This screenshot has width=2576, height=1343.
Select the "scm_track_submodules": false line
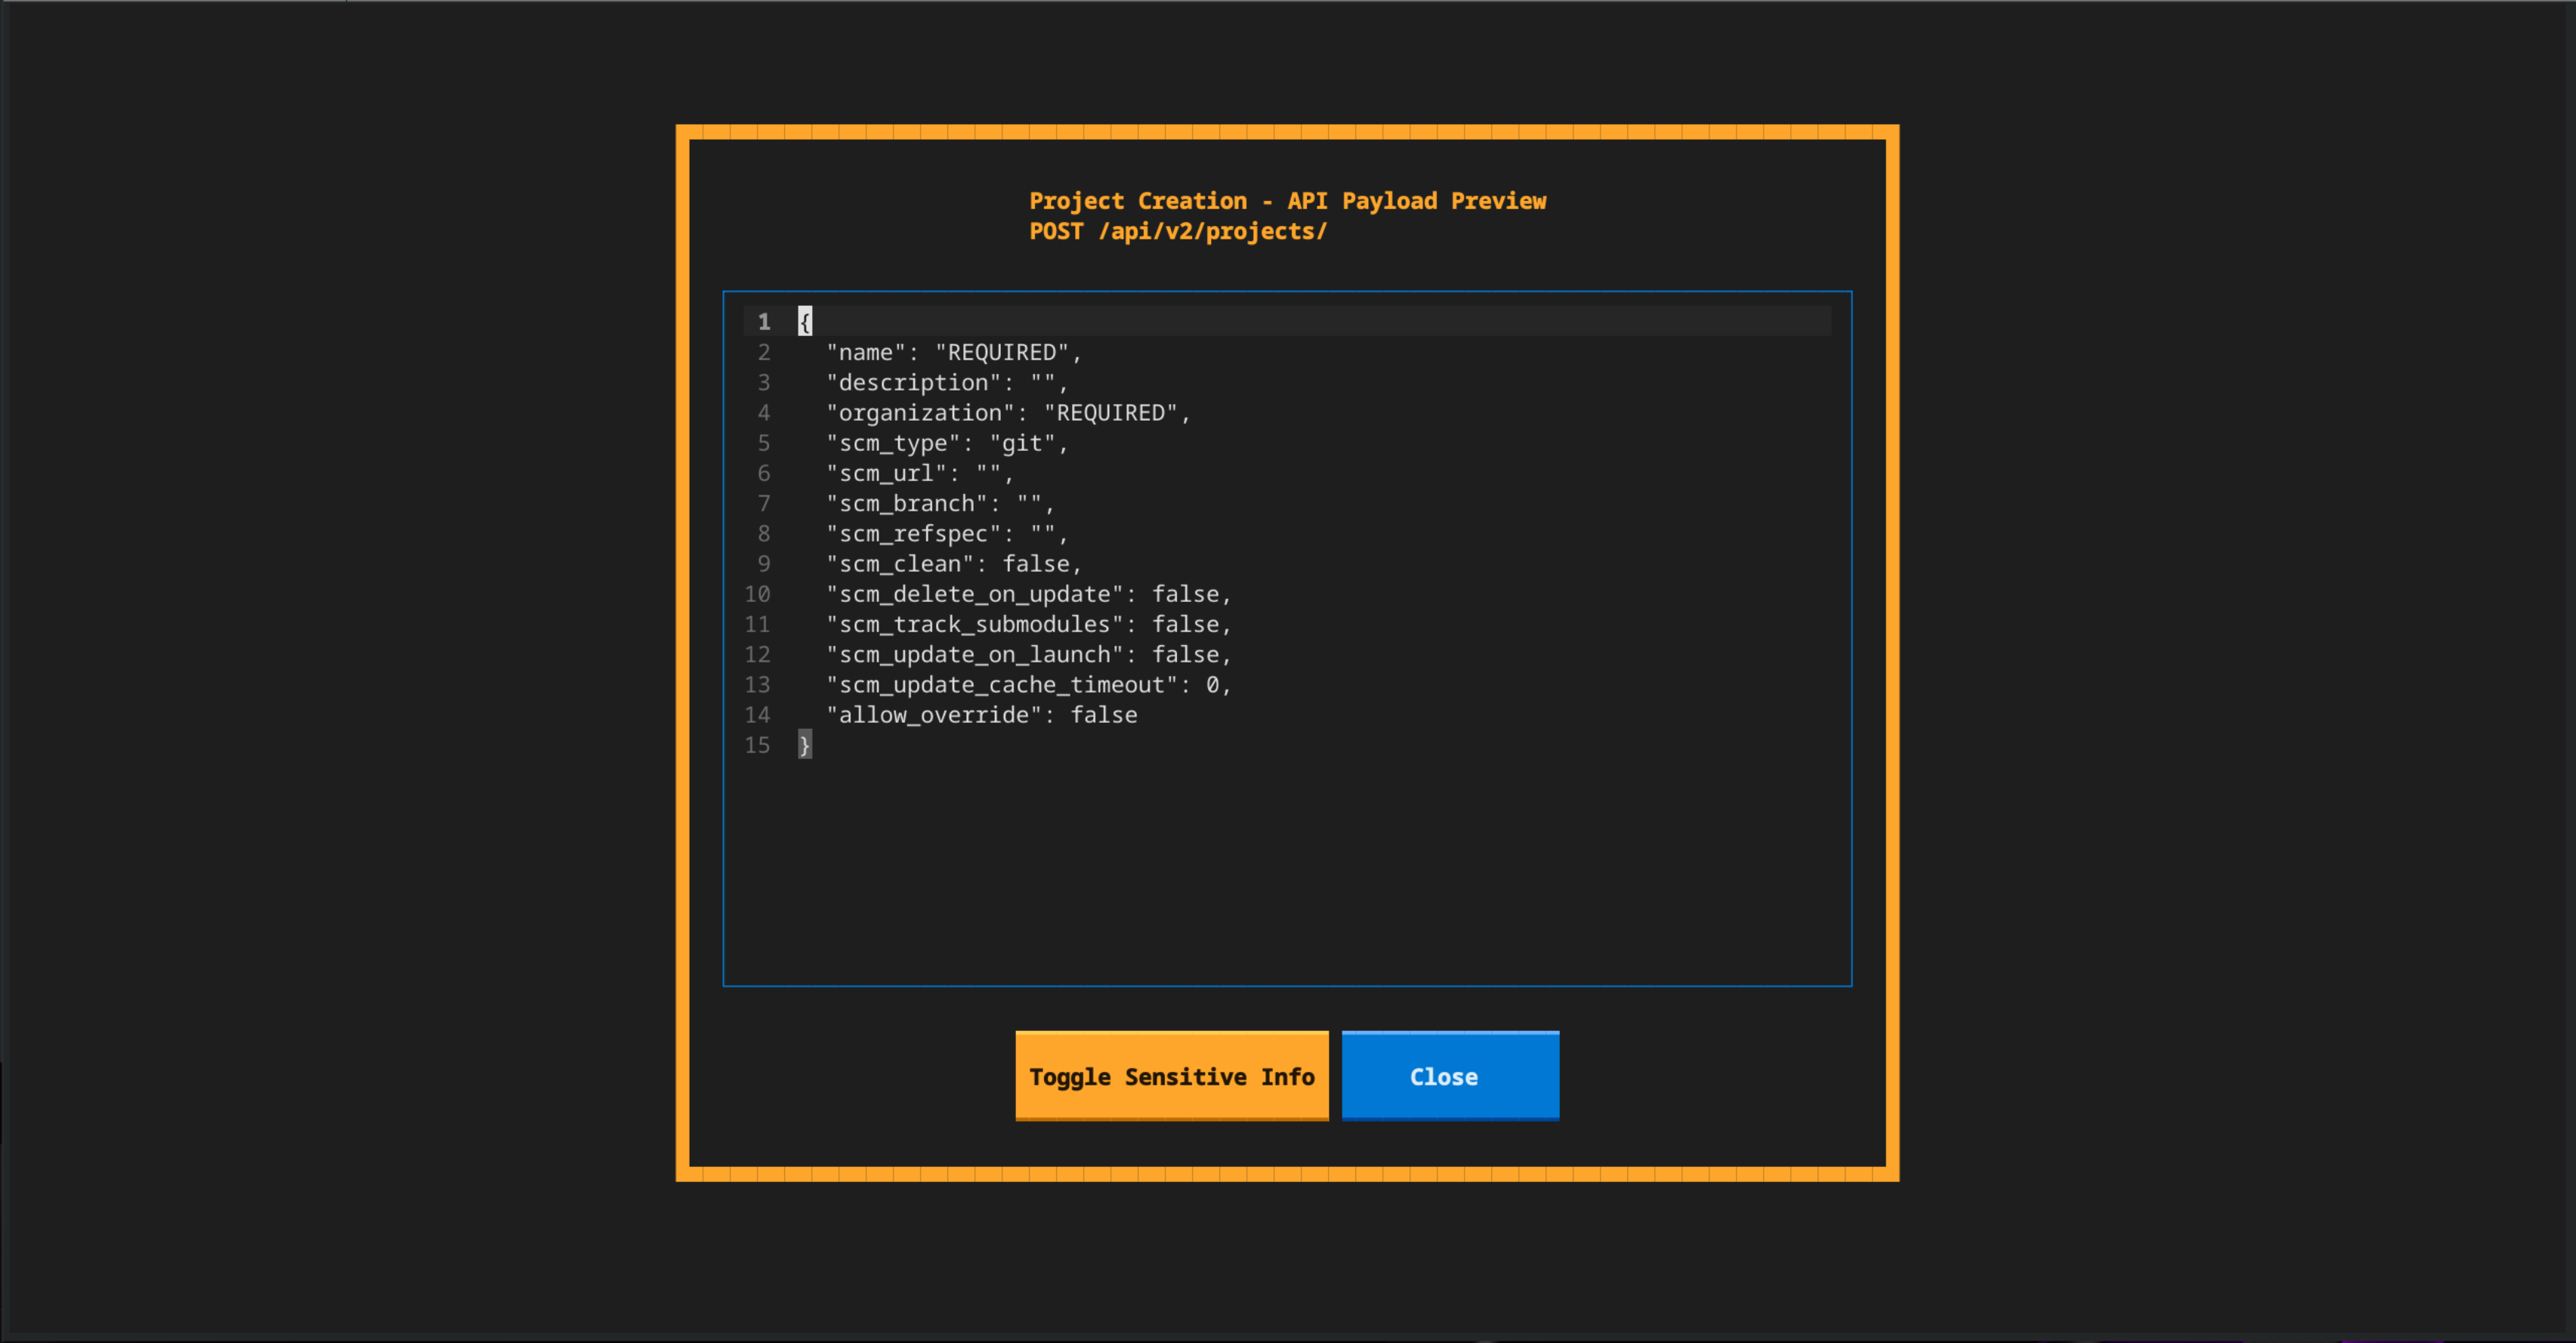1029,624
